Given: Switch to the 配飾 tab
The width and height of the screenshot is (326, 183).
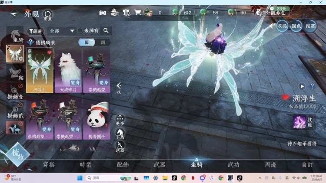Looking at the screenshot, I should (x=123, y=165).
